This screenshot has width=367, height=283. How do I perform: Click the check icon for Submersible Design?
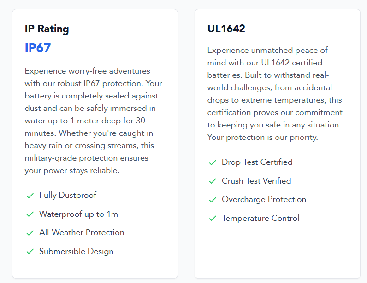pyautogui.click(x=30, y=252)
